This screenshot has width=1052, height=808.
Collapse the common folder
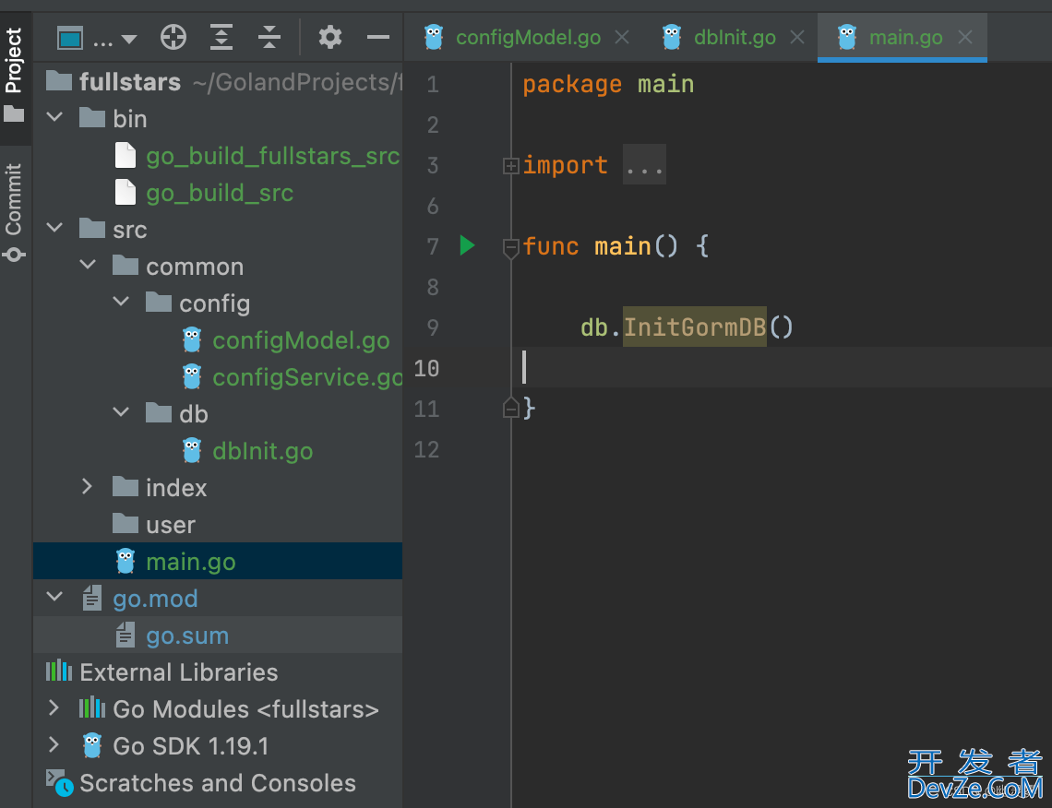(88, 267)
